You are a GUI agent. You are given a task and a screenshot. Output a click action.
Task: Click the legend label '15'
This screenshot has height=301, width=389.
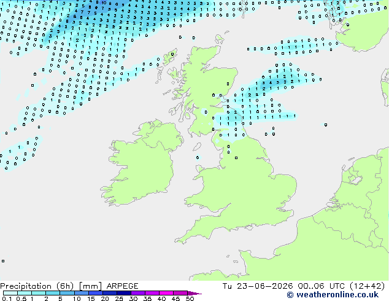tap(91, 299)
